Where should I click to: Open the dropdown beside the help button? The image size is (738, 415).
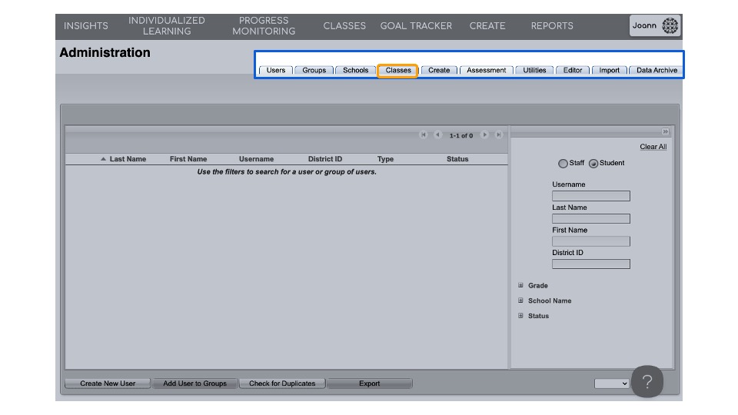click(x=611, y=383)
